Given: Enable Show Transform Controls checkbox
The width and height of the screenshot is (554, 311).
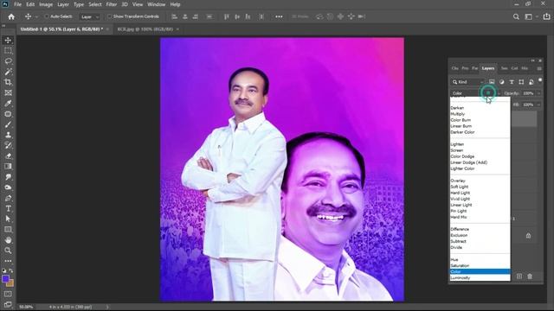Looking at the screenshot, I should [109, 16].
